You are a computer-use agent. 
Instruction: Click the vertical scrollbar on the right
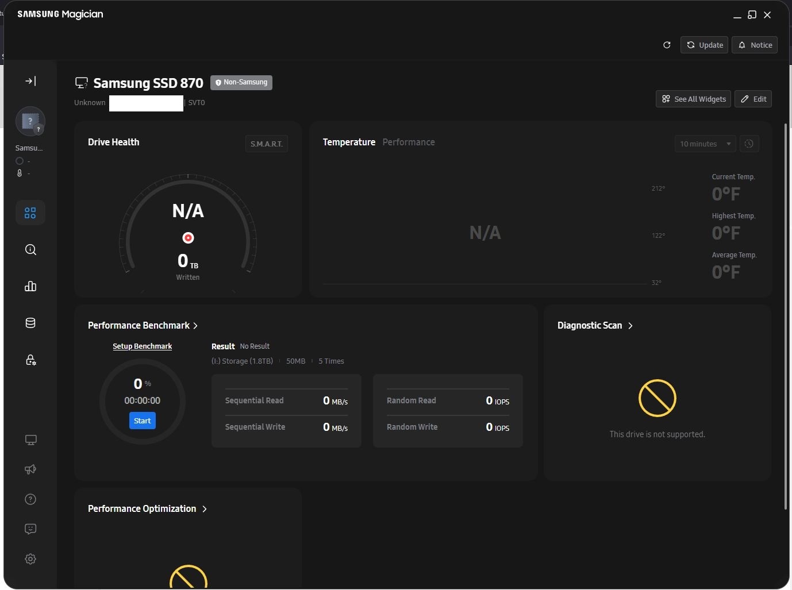[x=786, y=316]
